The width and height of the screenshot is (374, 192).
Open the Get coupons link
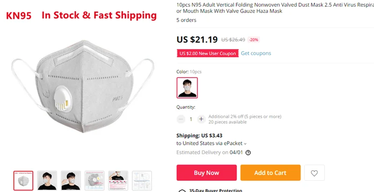(x=256, y=53)
